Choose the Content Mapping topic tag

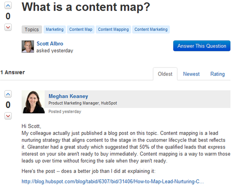[x=113, y=29]
